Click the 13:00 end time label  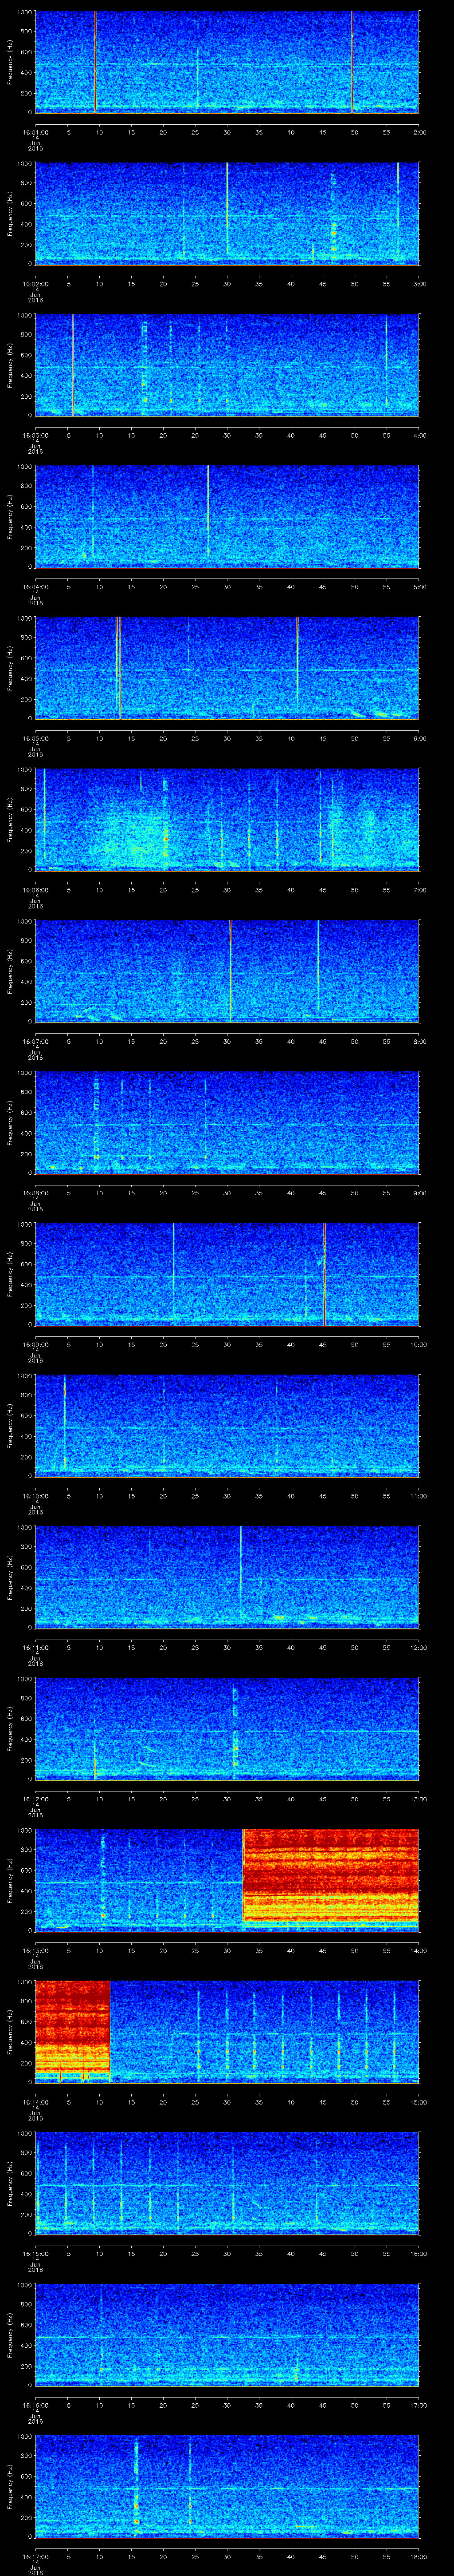[418, 1798]
